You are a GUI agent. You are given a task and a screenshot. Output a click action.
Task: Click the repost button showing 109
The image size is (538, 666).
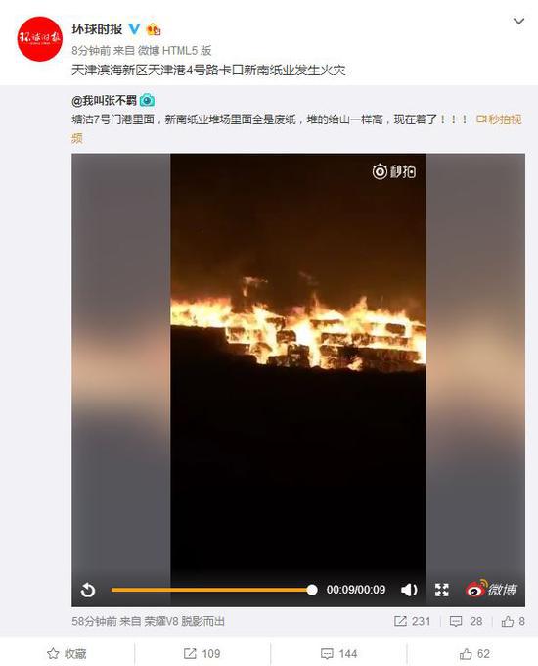[202, 653]
